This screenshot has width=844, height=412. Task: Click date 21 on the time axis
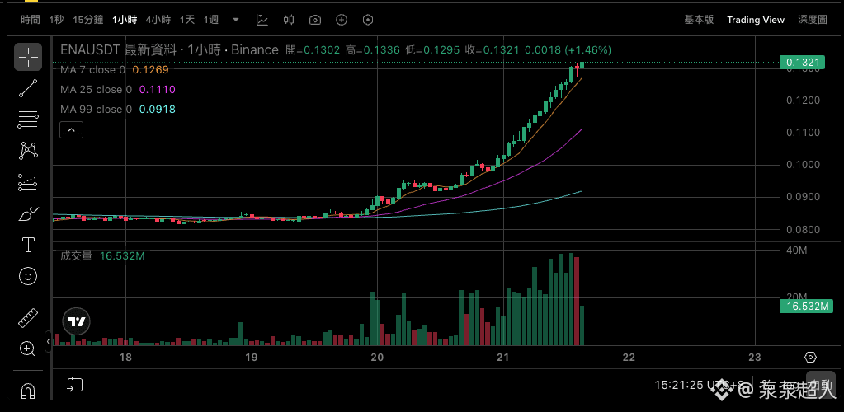(x=502, y=358)
